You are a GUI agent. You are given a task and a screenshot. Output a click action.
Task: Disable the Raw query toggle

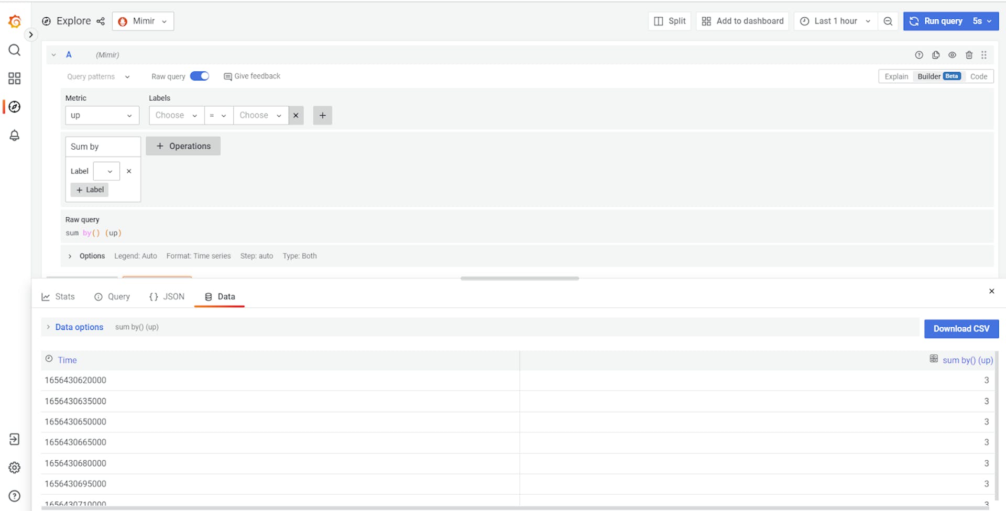point(200,76)
